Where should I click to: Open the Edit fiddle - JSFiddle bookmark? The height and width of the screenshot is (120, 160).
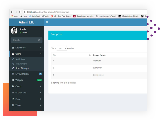click(39, 16)
